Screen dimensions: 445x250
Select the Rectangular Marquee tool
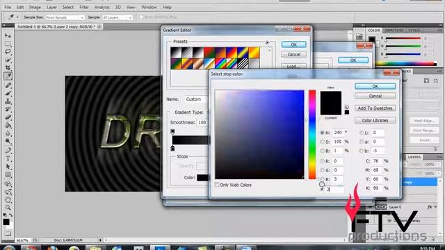(x=8, y=44)
